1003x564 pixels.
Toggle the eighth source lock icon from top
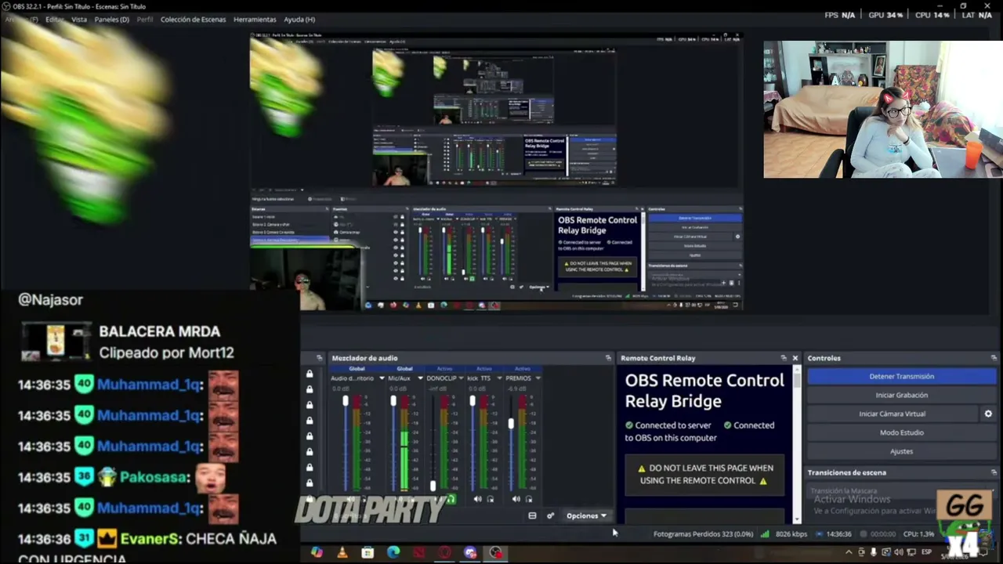click(x=310, y=483)
